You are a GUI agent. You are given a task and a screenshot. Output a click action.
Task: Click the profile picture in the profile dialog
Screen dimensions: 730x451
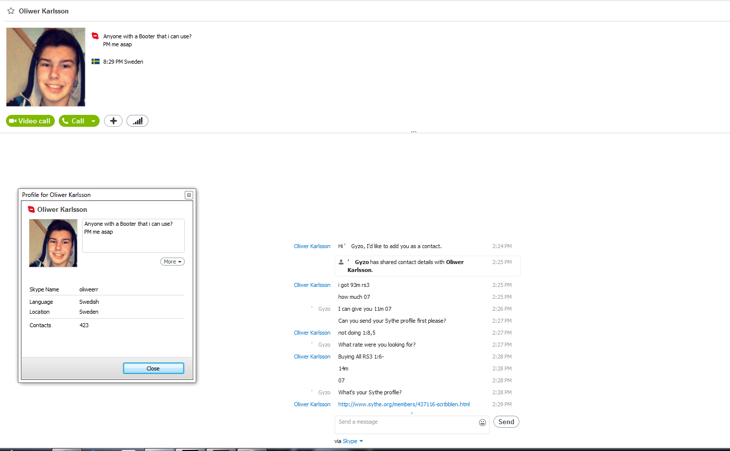[53, 243]
